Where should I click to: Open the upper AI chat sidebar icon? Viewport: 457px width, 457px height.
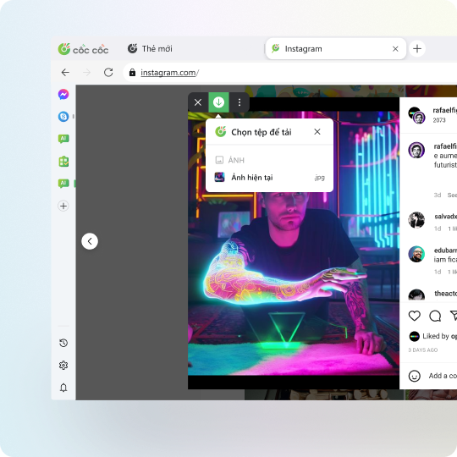point(63,139)
